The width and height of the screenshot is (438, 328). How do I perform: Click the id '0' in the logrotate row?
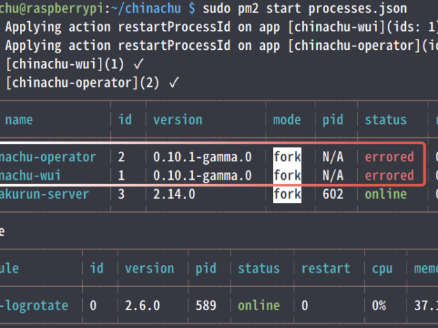[93, 305]
